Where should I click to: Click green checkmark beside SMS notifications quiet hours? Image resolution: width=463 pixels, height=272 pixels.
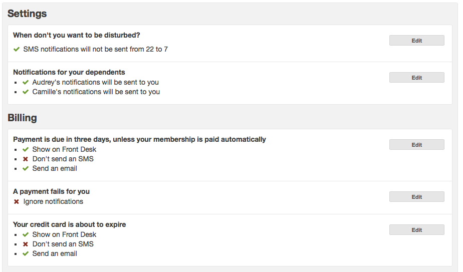point(17,50)
